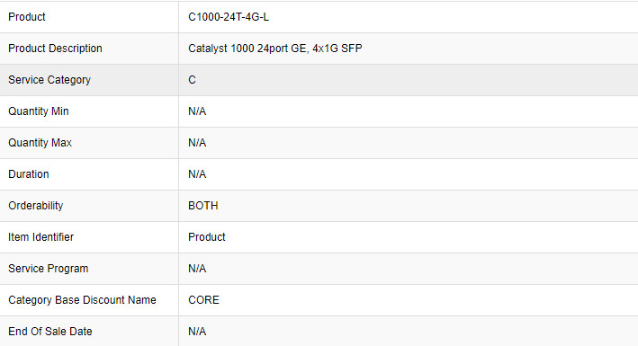Select the BOTH orderability value
Screen dimensions: 638x346
click(203, 206)
